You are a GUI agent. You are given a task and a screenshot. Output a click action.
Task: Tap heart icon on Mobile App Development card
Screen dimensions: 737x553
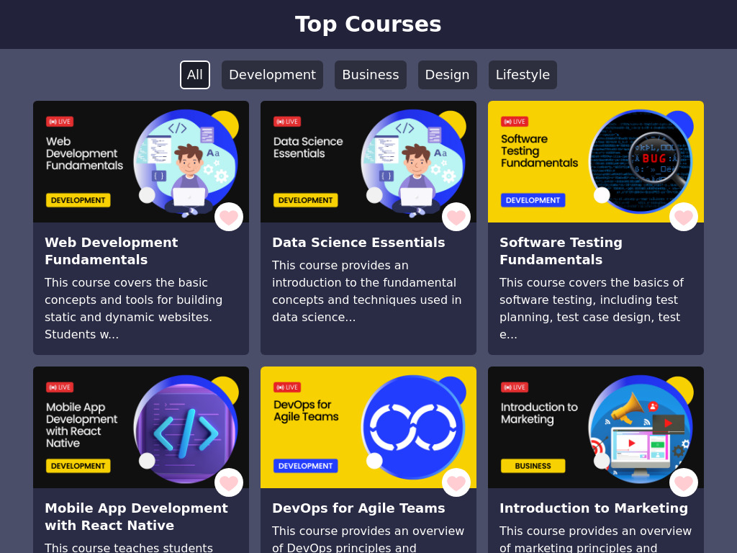click(x=229, y=482)
